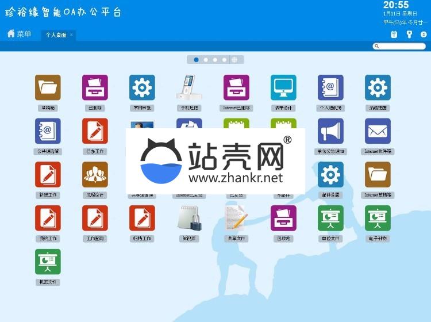The width and height of the screenshot is (431, 322).
Task: Click the key icon in top toolbar
Action: click(x=409, y=34)
